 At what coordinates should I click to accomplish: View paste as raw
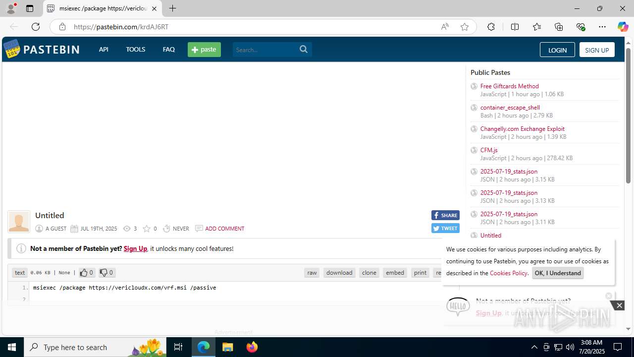pos(312,272)
